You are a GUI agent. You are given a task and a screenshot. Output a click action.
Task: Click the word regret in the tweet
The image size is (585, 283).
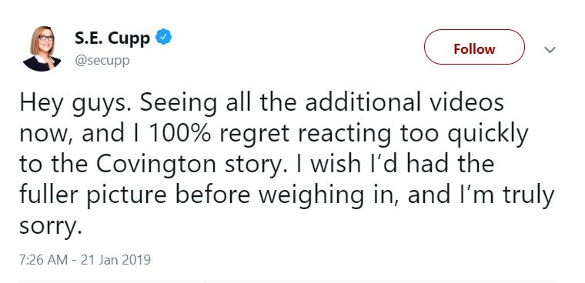click(255, 135)
